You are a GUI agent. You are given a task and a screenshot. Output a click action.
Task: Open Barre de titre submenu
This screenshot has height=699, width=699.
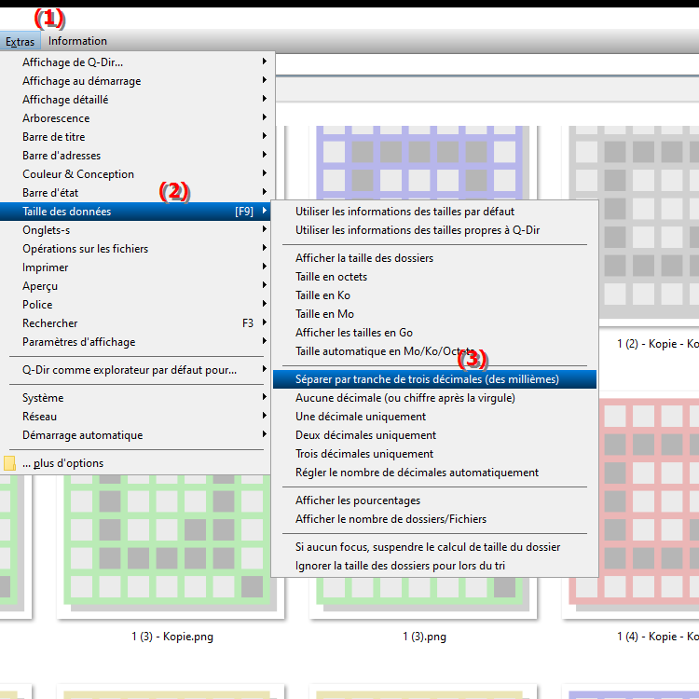coord(135,137)
